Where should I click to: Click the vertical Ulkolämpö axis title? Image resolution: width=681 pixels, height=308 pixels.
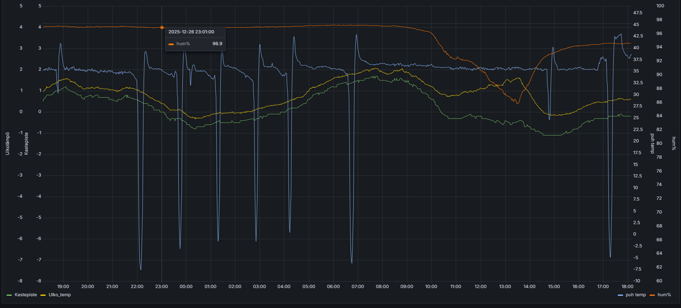(x=7, y=143)
